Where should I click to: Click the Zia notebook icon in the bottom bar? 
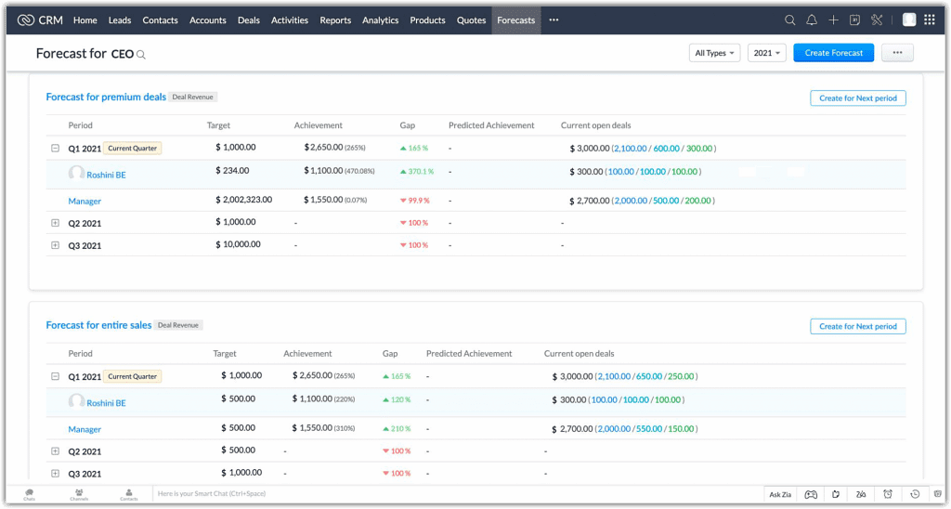click(861, 494)
